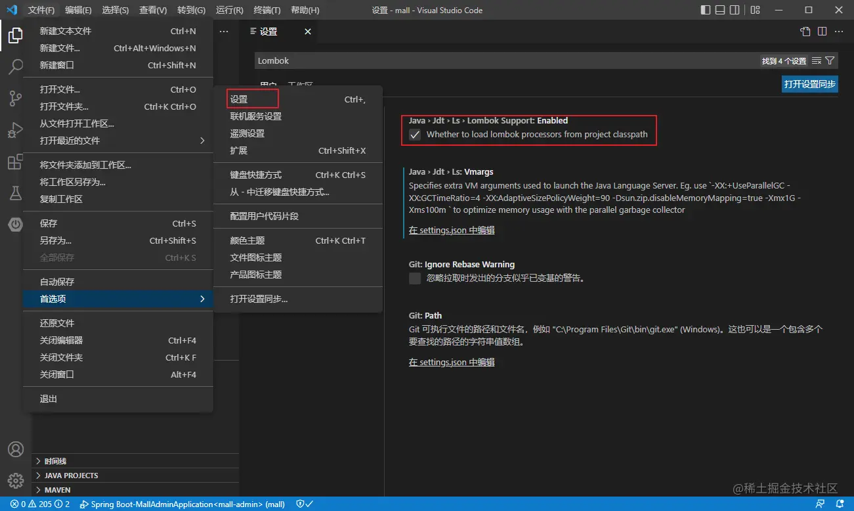This screenshot has width=854, height=511.
Task: Open editor more actions ellipsis
Action: (840, 32)
